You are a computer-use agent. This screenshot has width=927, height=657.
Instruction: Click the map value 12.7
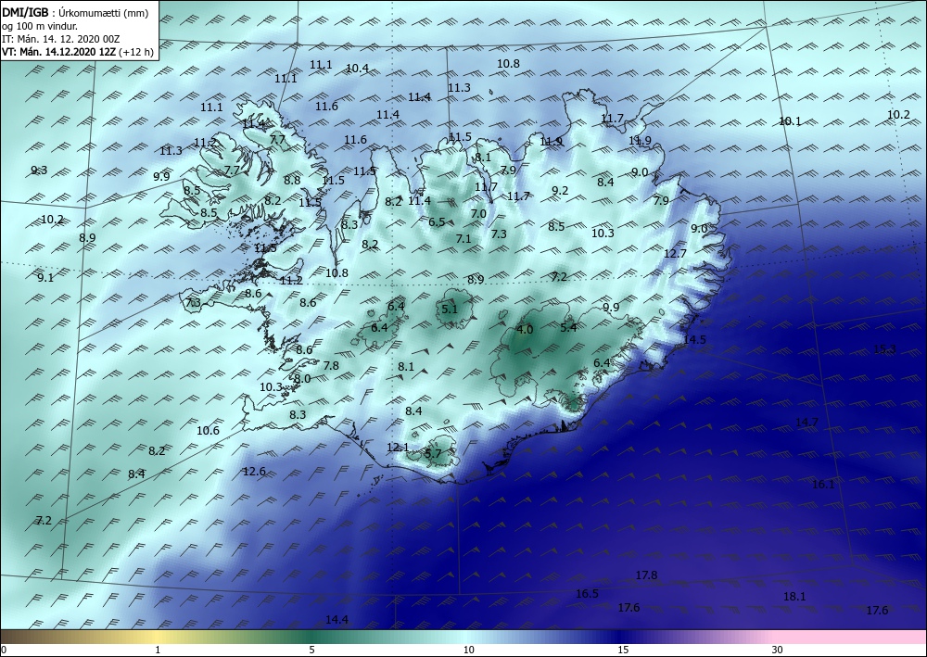[675, 254]
